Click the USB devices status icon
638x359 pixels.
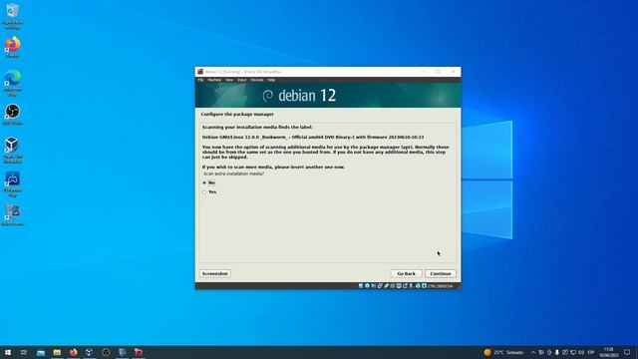pos(386,286)
